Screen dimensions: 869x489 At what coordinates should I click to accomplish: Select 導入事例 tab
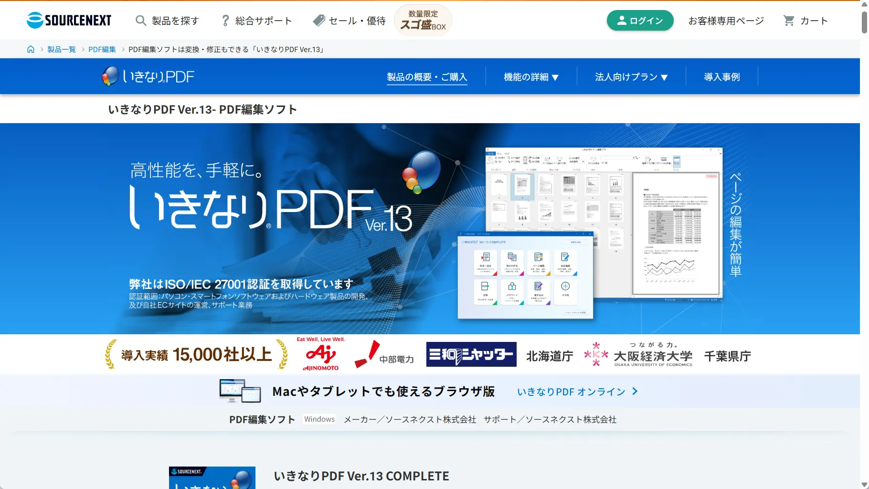pyautogui.click(x=721, y=77)
